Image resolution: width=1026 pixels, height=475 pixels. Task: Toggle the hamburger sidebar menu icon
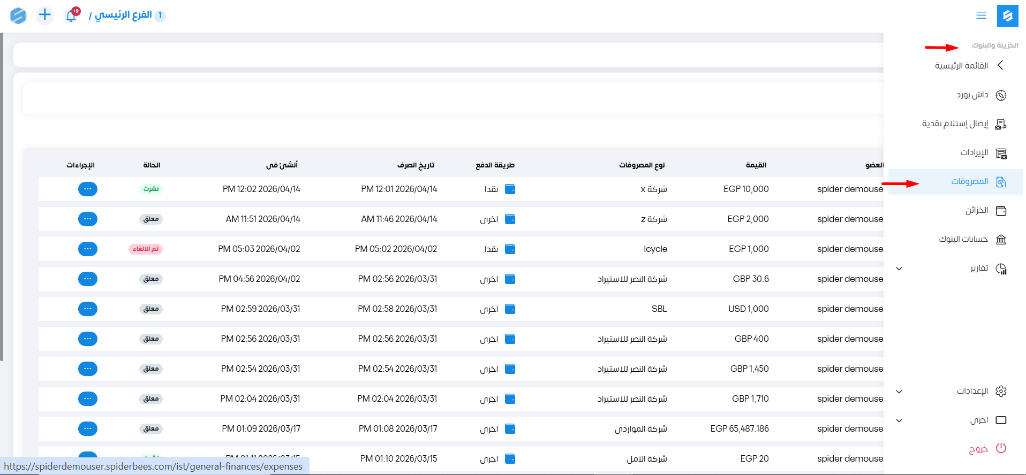pyautogui.click(x=981, y=16)
